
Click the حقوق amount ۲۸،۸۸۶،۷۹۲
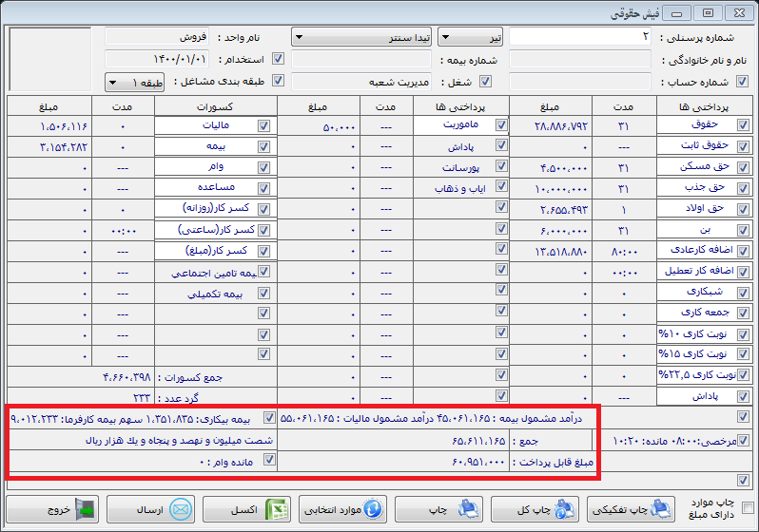pyautogui.click(x=560, y=126)
